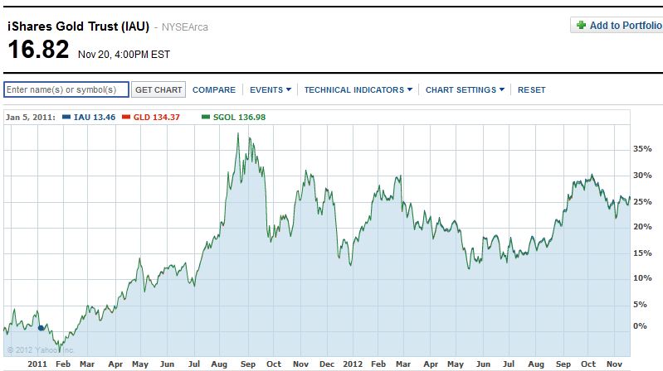Click the 15% axis label
Image resolution: width=663 pixels, height=371 pixels.
click(x=642, y=253)
